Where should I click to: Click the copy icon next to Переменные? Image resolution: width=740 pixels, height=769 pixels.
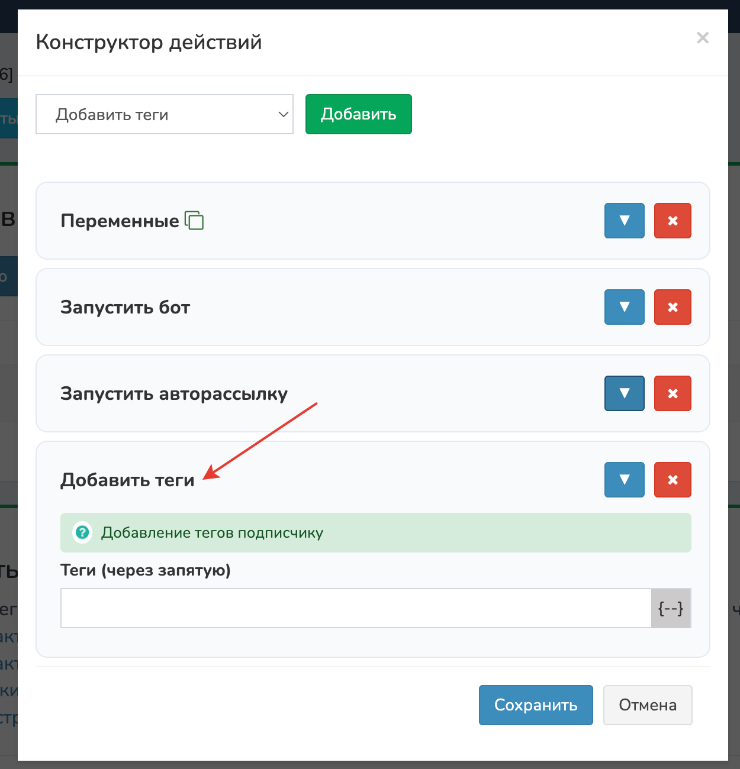tap(194, 221)
